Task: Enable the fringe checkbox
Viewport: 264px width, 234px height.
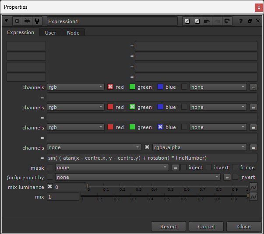Action: pyautogui.click(x=235, y=168)
